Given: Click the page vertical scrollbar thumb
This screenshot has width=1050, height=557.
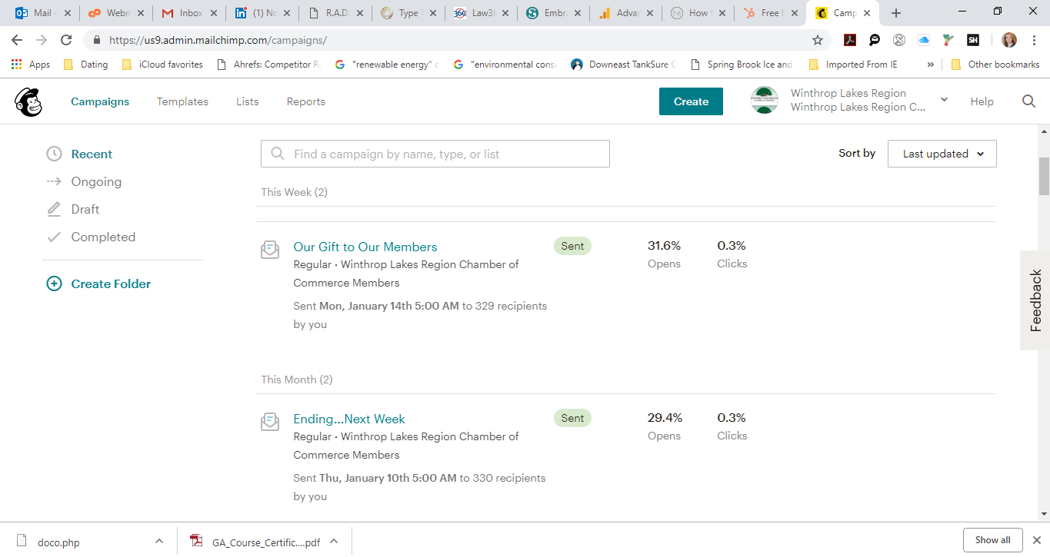Looking at the screenshot, I should click(x=1044, y=176).
